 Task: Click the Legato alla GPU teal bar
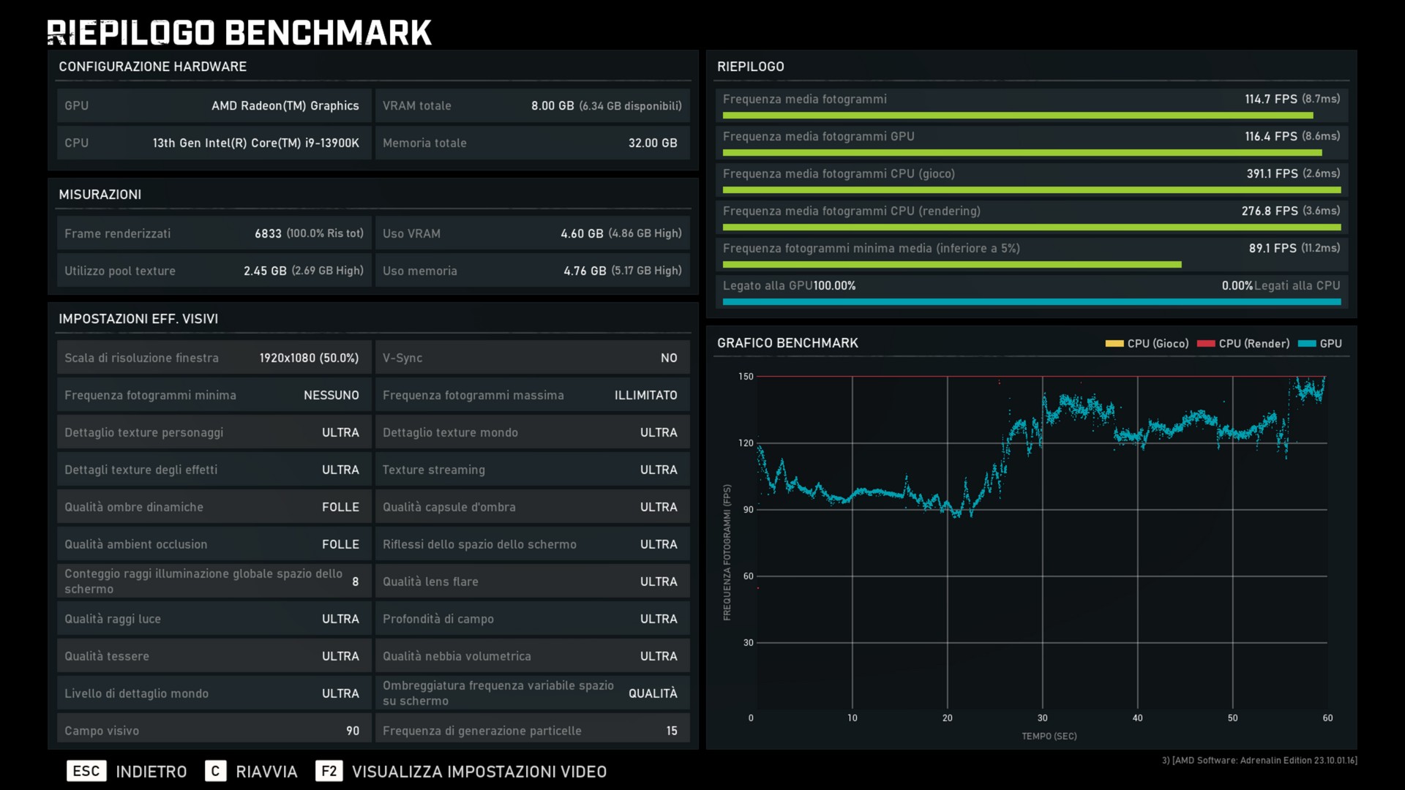tap(1031, 301)
